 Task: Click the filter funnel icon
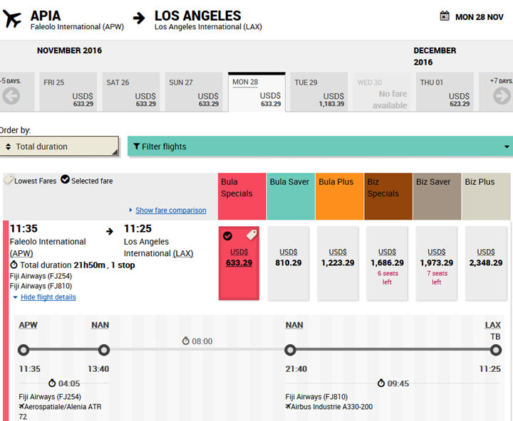tap(136, 146)
